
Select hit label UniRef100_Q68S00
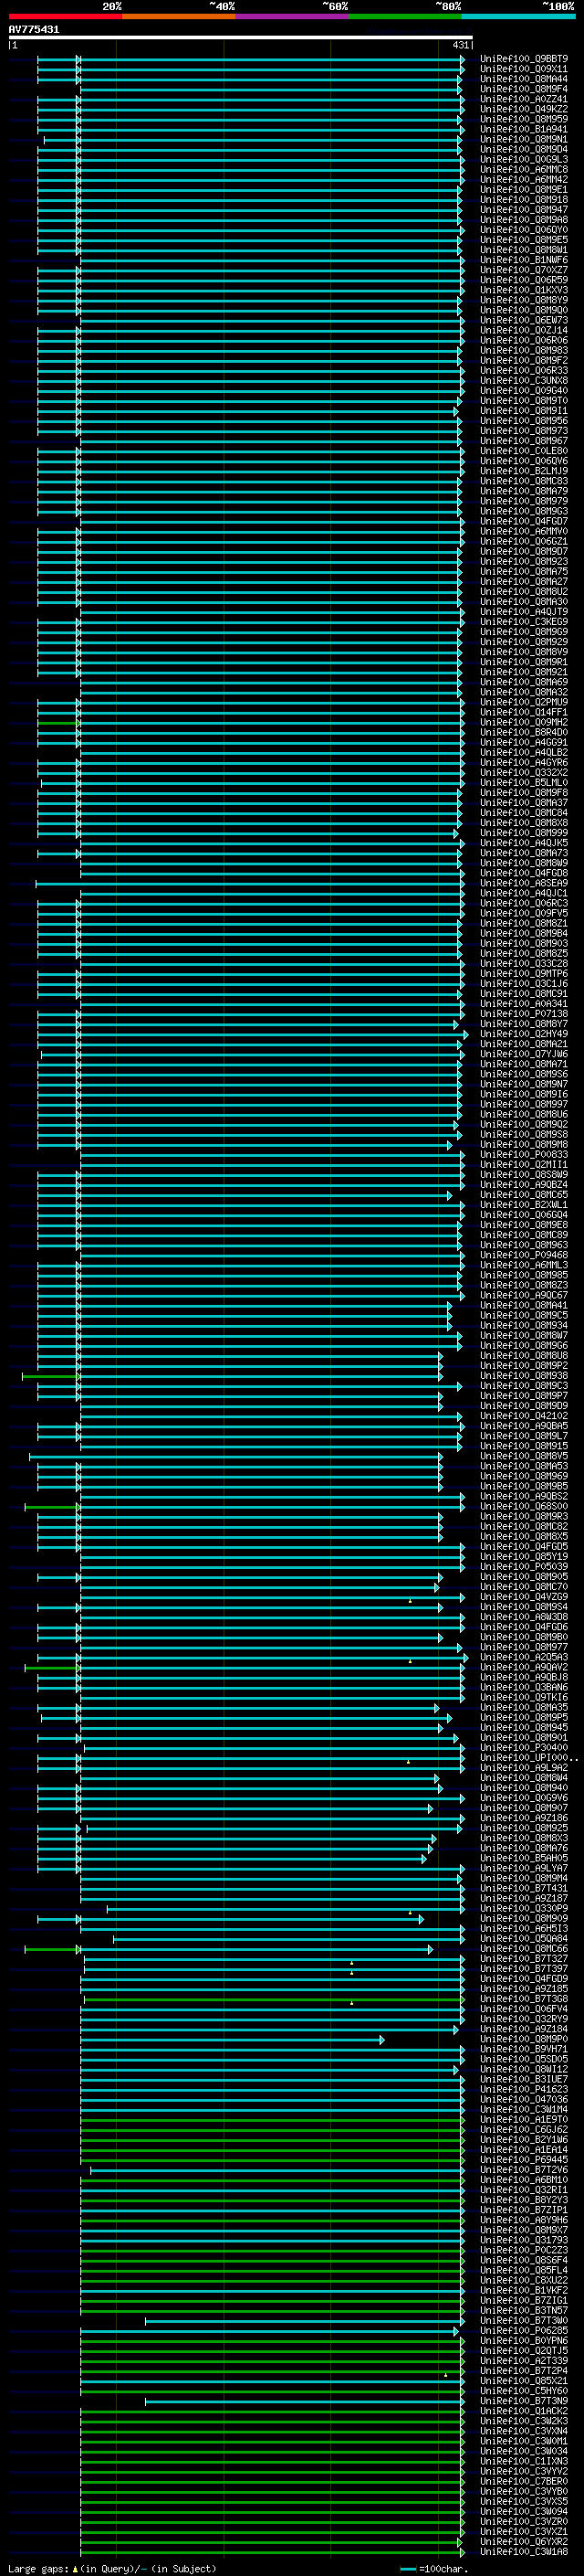(524, 1506)
